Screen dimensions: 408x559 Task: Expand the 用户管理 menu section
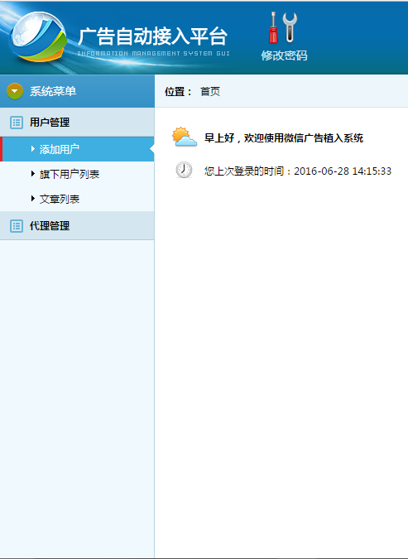(77, 123)
